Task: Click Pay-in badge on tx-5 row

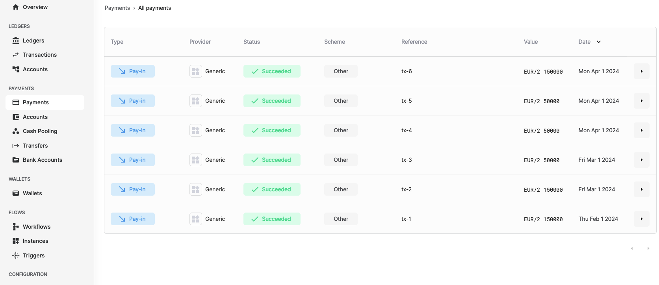Action: coord(133,101)
